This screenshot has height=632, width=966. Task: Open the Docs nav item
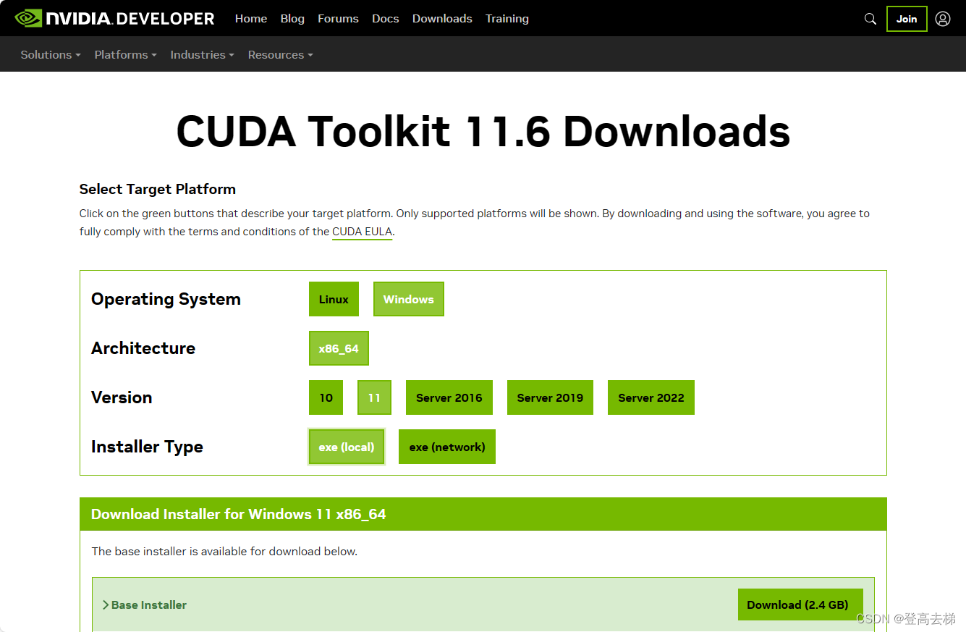click(x=386, y=19)
